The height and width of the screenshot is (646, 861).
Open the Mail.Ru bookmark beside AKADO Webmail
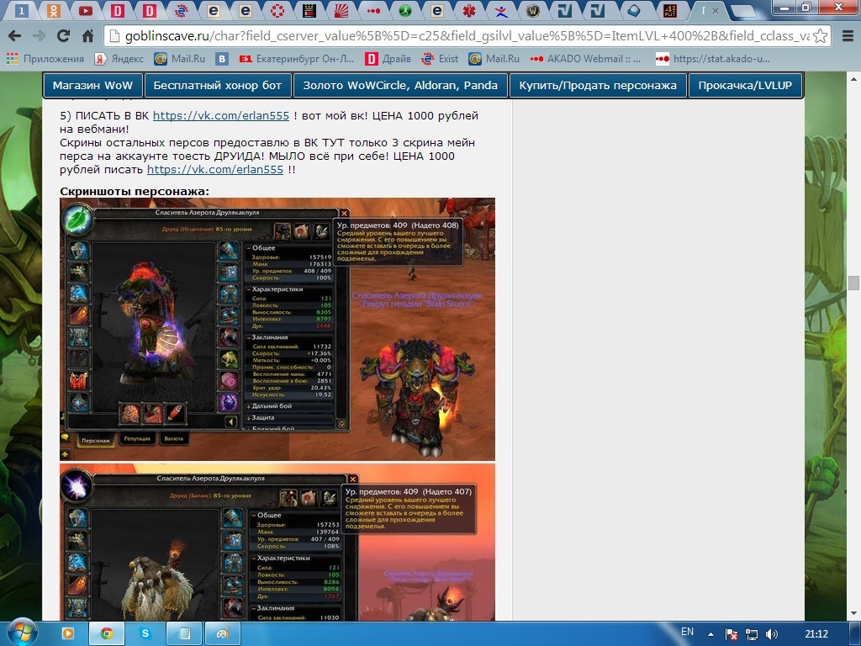click(x=494, y=58)
